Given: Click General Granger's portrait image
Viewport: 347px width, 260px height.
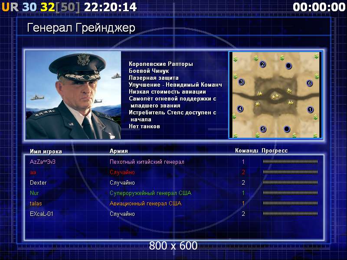Looking at the screenshot, I should pos(73,95).
